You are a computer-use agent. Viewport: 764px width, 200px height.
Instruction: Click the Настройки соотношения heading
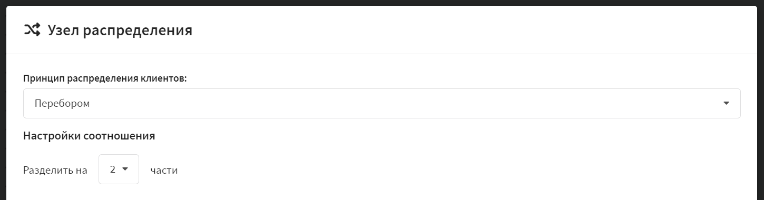click(x=89, y=136)
